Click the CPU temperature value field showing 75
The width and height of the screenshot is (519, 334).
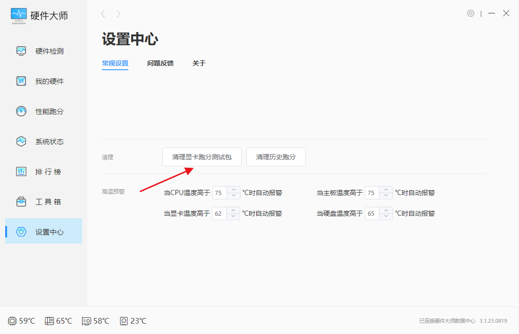(219, 193)
